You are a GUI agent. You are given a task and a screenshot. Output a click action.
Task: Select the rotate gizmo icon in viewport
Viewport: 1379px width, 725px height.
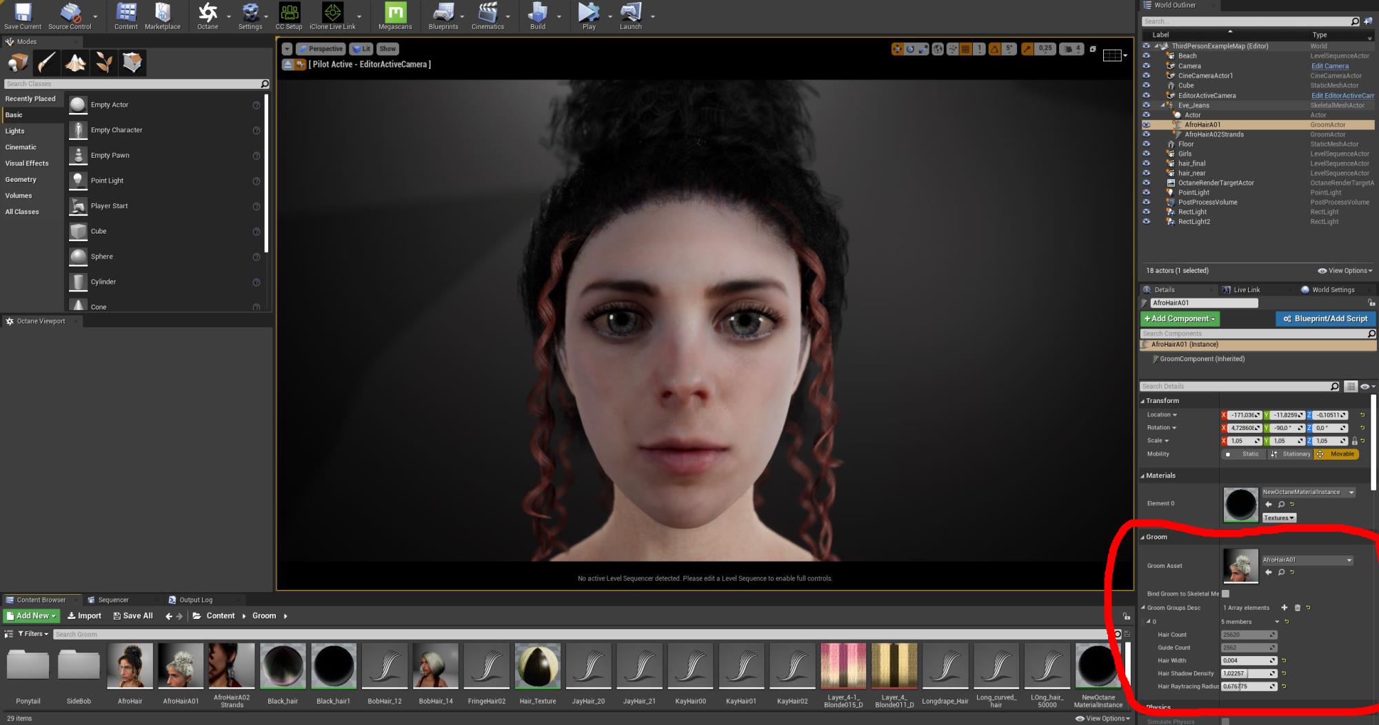click(x=910, y=49)
